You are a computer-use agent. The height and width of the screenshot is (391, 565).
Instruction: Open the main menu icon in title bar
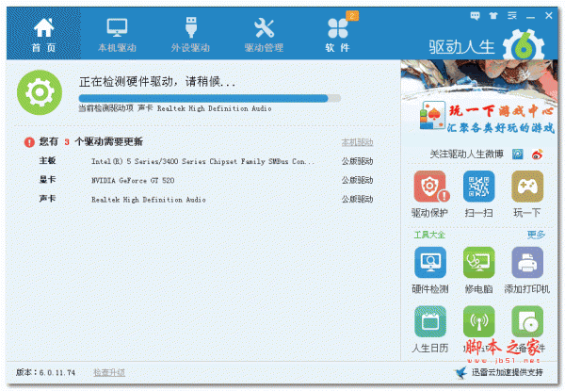pos(511,16)
